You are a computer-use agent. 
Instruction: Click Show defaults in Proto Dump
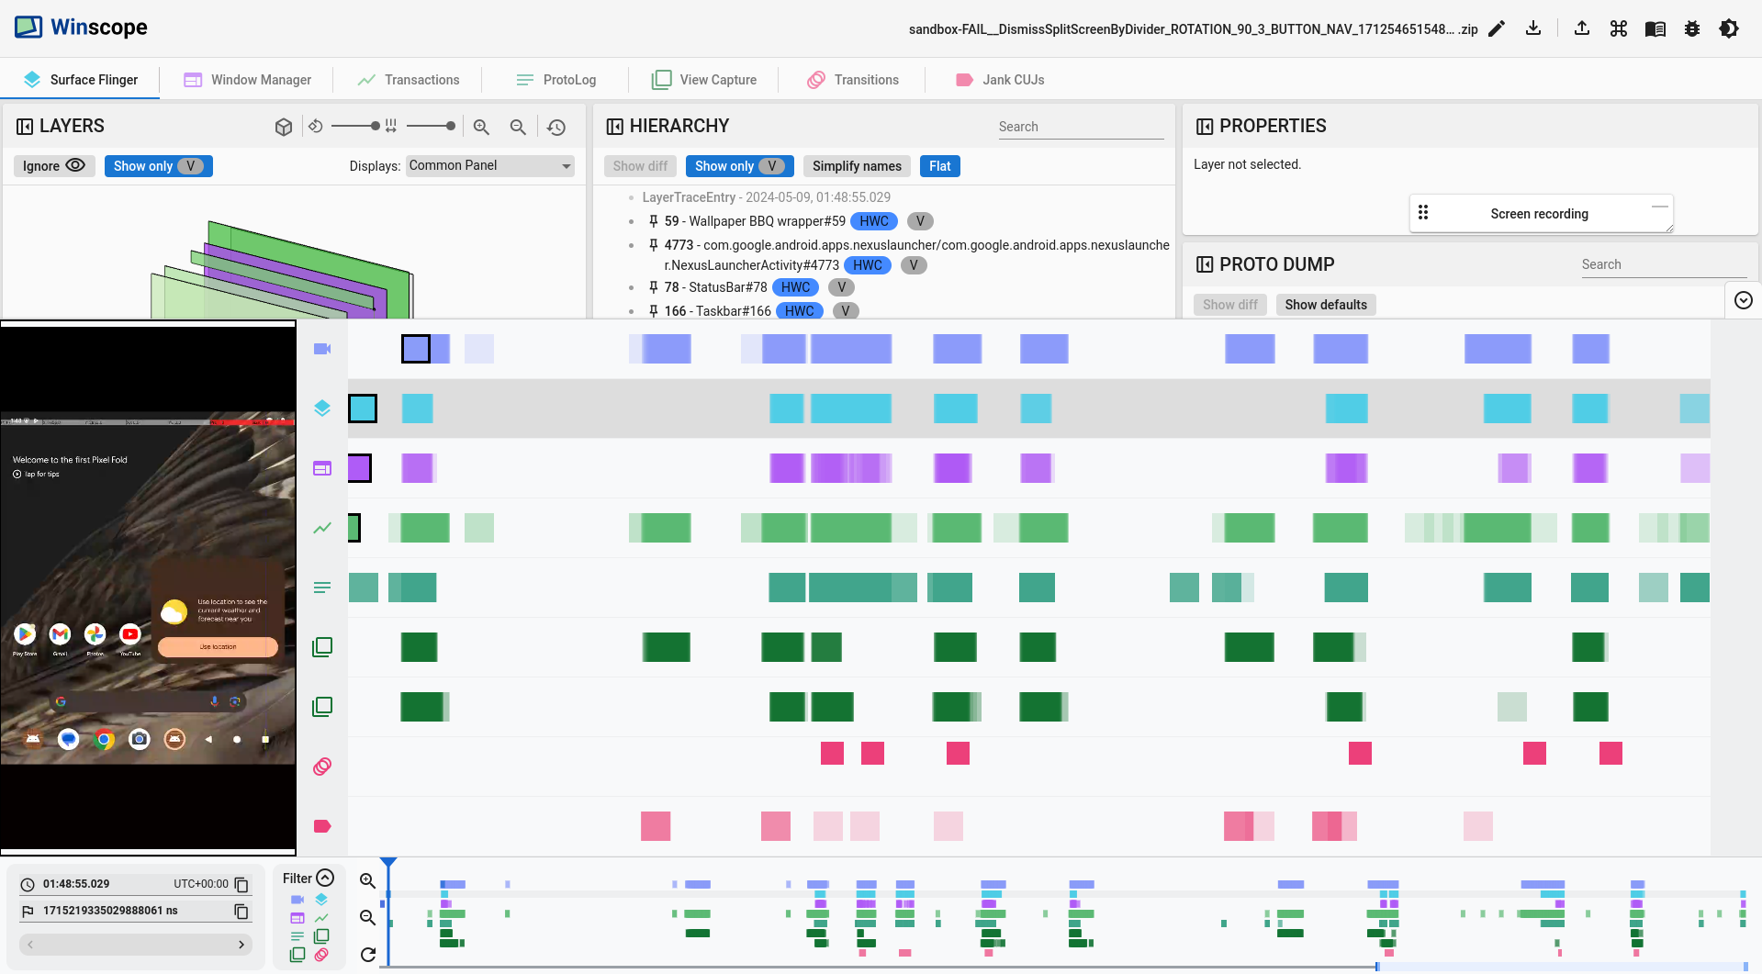click(1325, 305)
